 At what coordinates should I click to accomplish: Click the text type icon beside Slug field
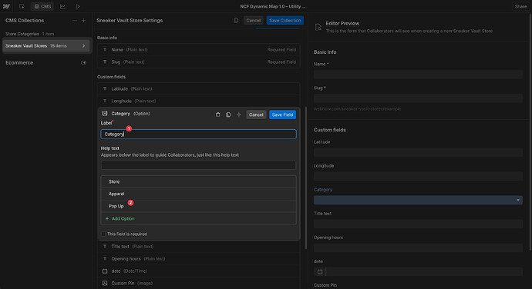(x=105, y=62)
